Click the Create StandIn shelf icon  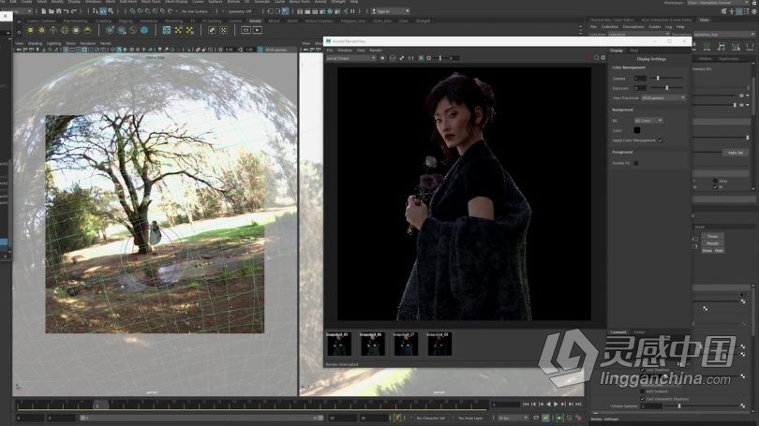110,30
